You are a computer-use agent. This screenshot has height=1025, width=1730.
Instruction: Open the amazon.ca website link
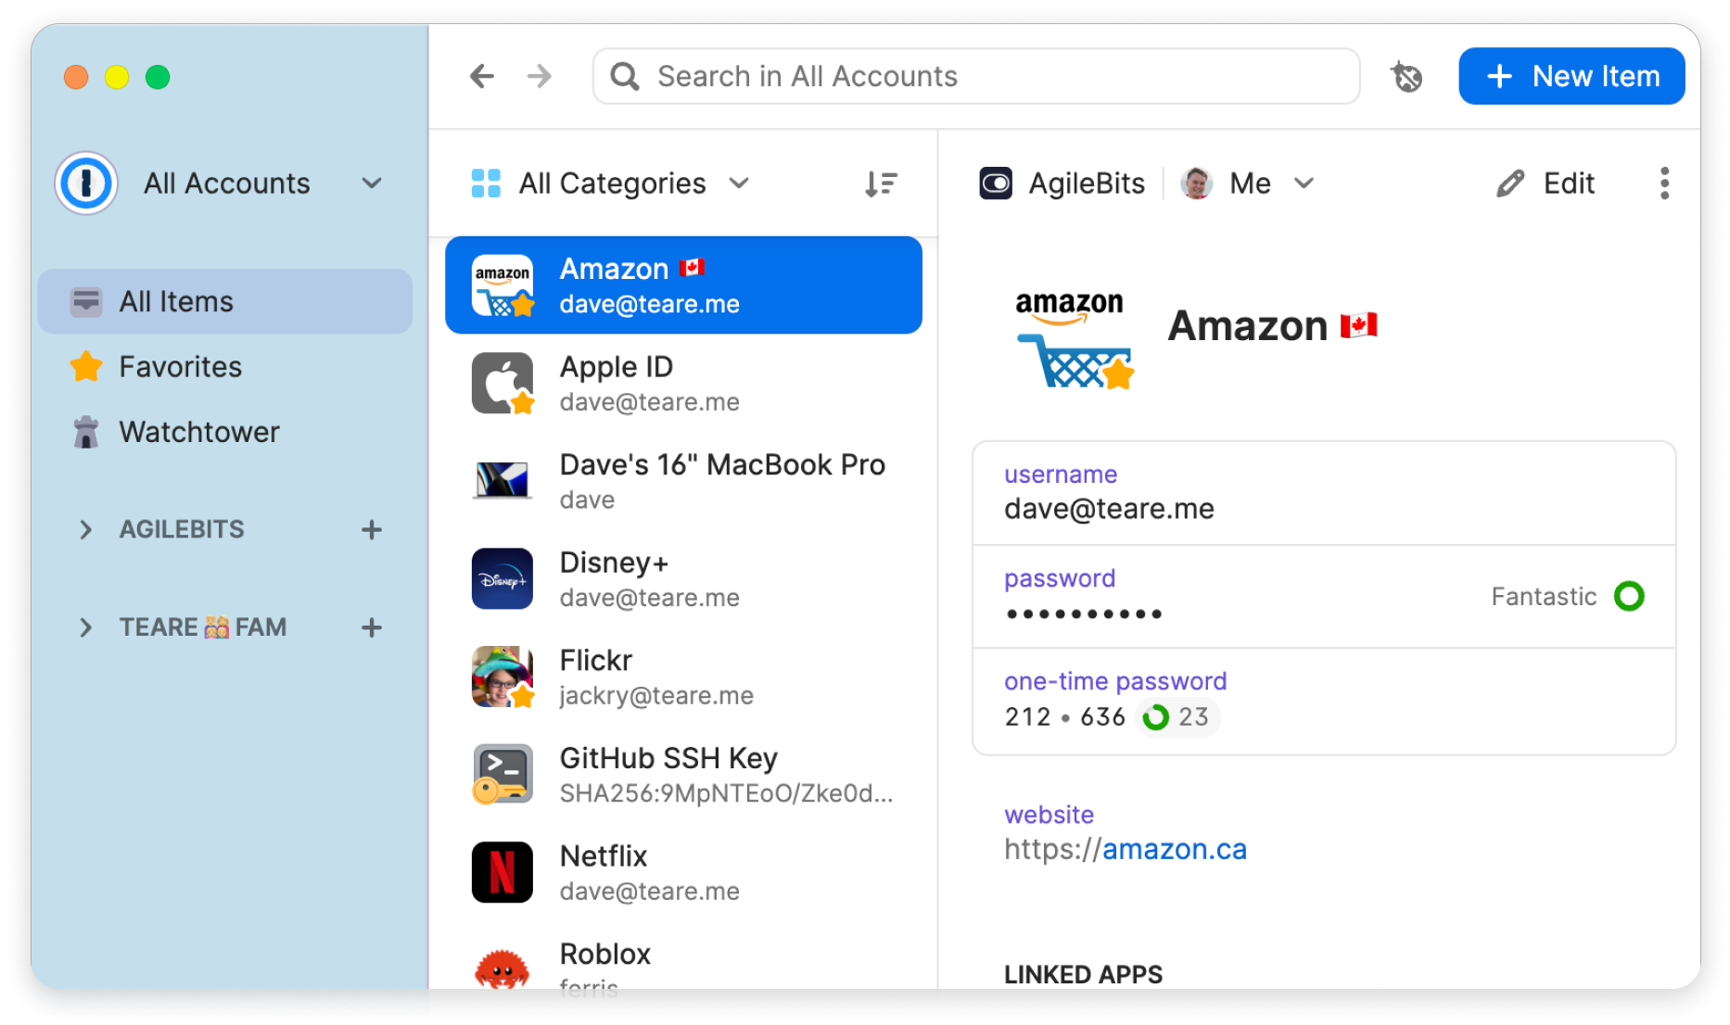tap(1174, 849)
